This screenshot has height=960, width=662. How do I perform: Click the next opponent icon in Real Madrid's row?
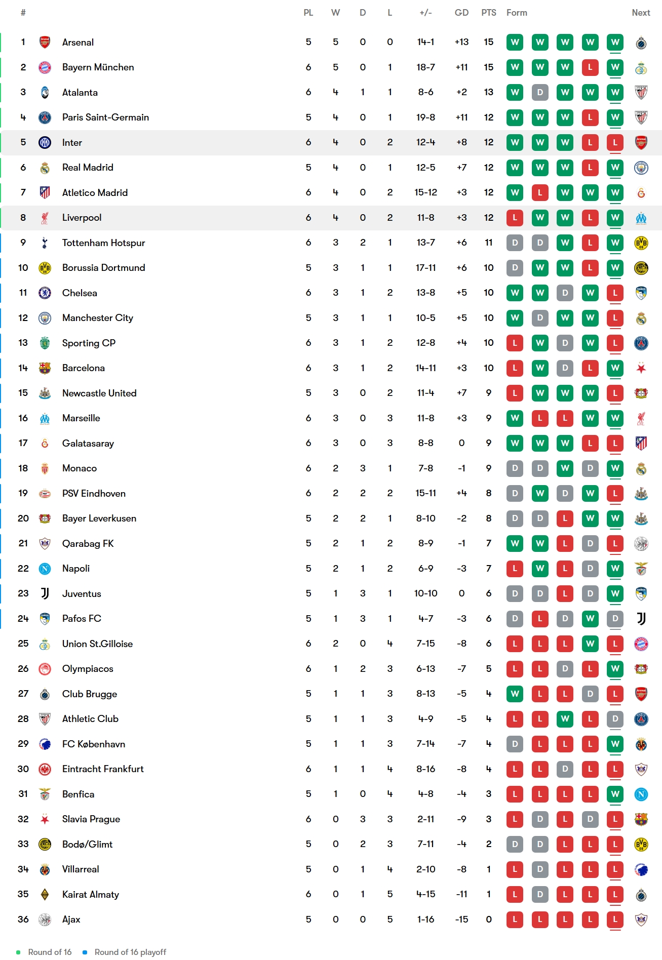tap(641, 168)
